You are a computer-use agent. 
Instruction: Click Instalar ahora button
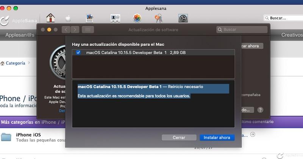(217, 138)
